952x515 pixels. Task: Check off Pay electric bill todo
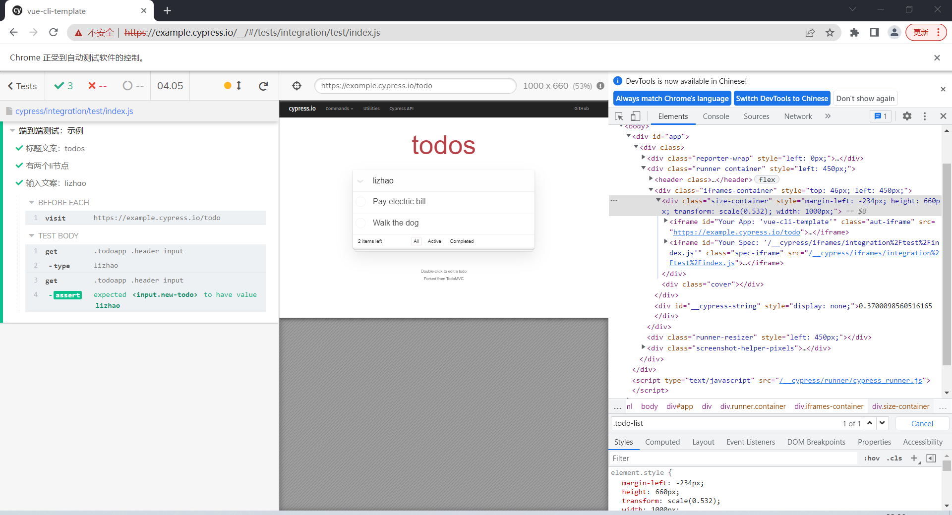tap(361, 202)
